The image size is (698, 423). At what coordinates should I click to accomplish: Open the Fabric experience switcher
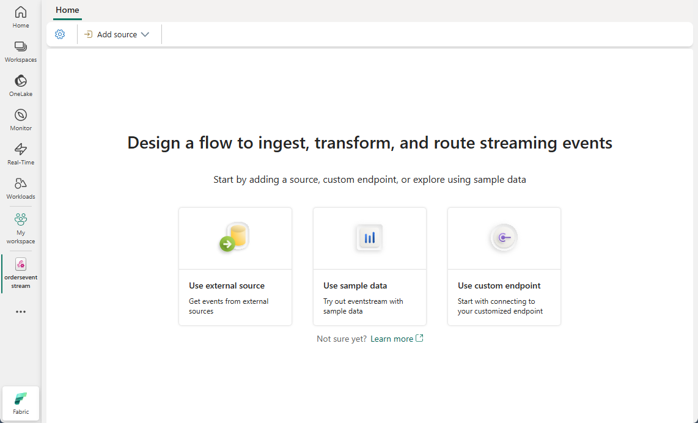point(21,403)
